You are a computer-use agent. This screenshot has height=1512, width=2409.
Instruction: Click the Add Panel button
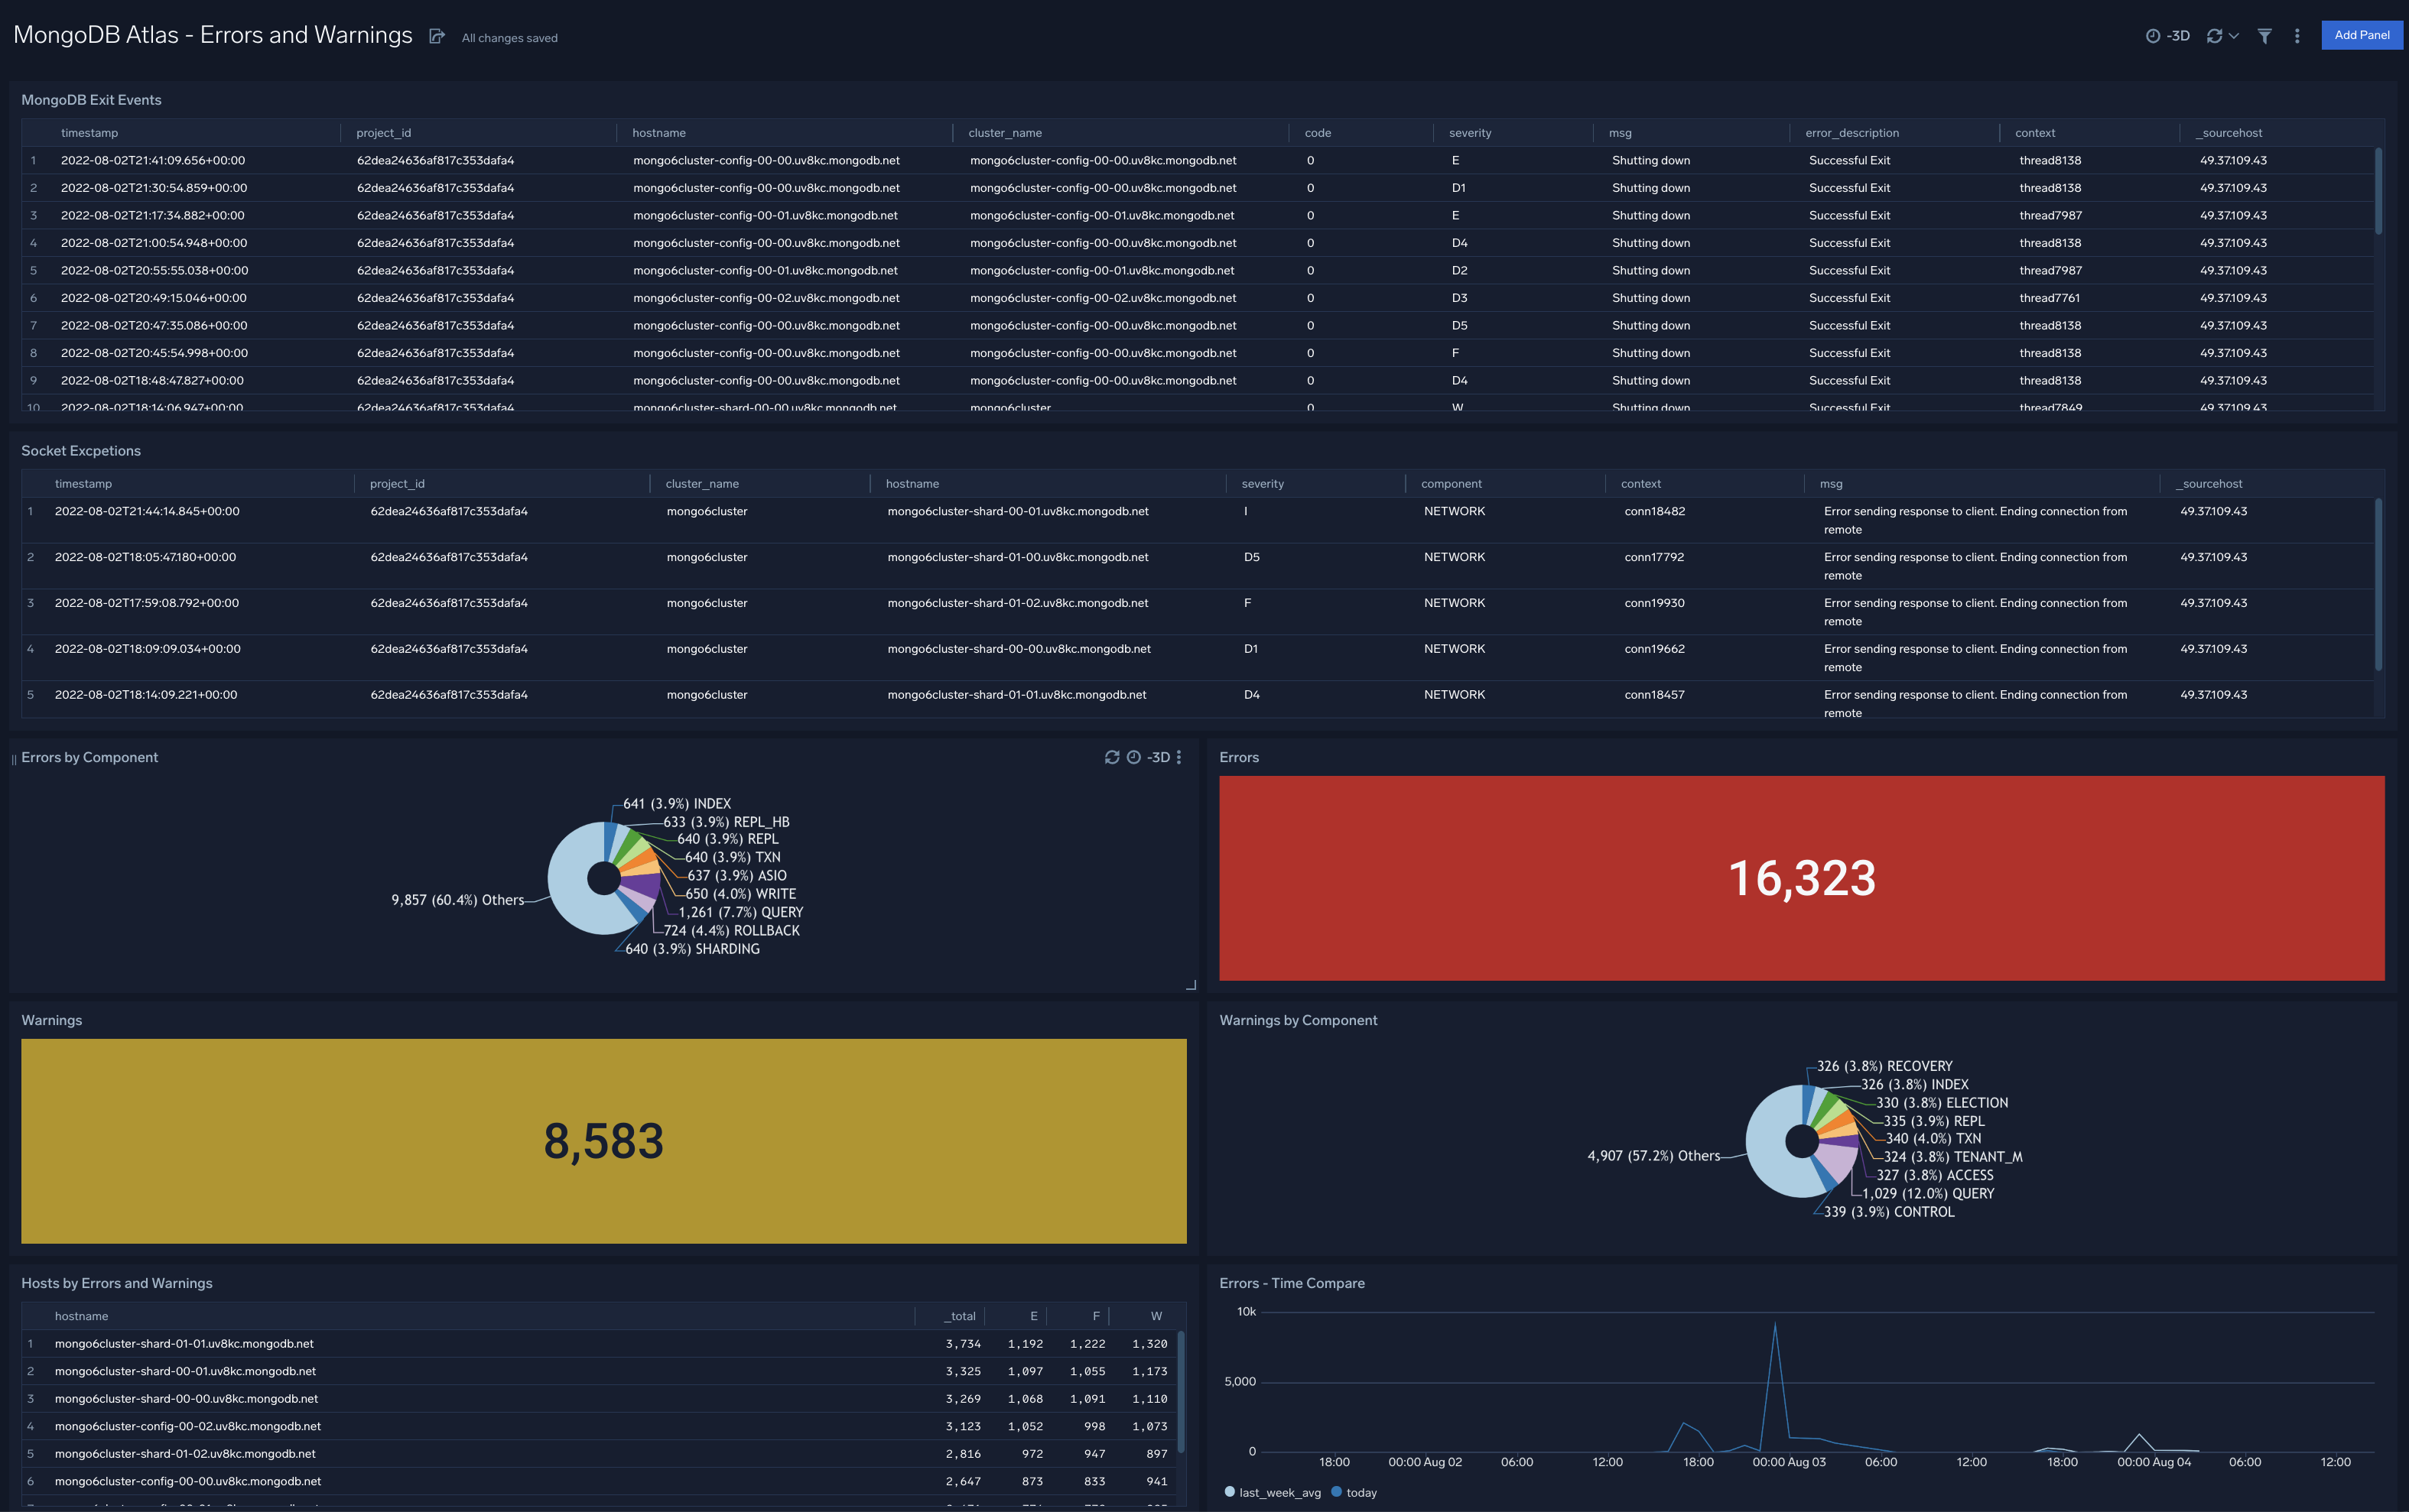[2361, 35]
